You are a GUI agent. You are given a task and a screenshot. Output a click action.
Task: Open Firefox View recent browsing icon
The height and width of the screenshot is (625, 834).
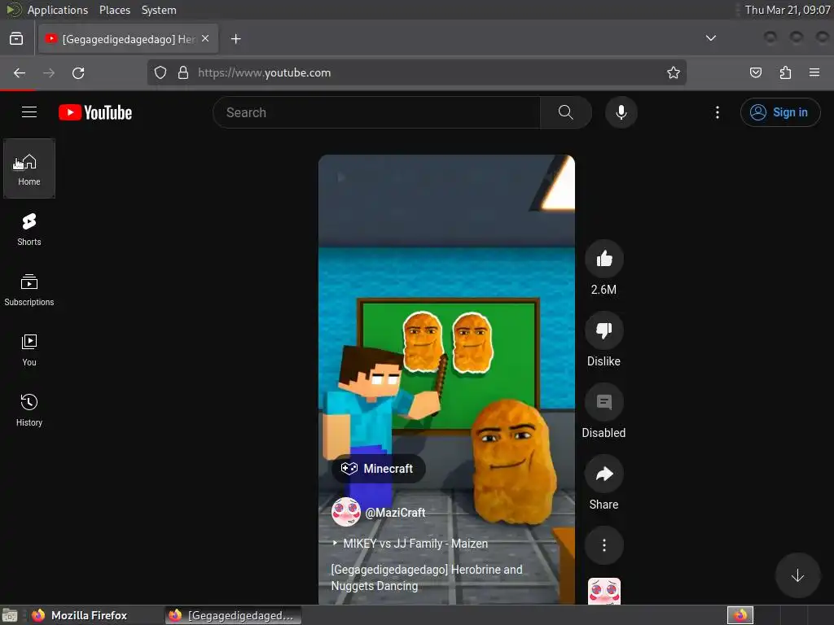[x=16, y=39]
